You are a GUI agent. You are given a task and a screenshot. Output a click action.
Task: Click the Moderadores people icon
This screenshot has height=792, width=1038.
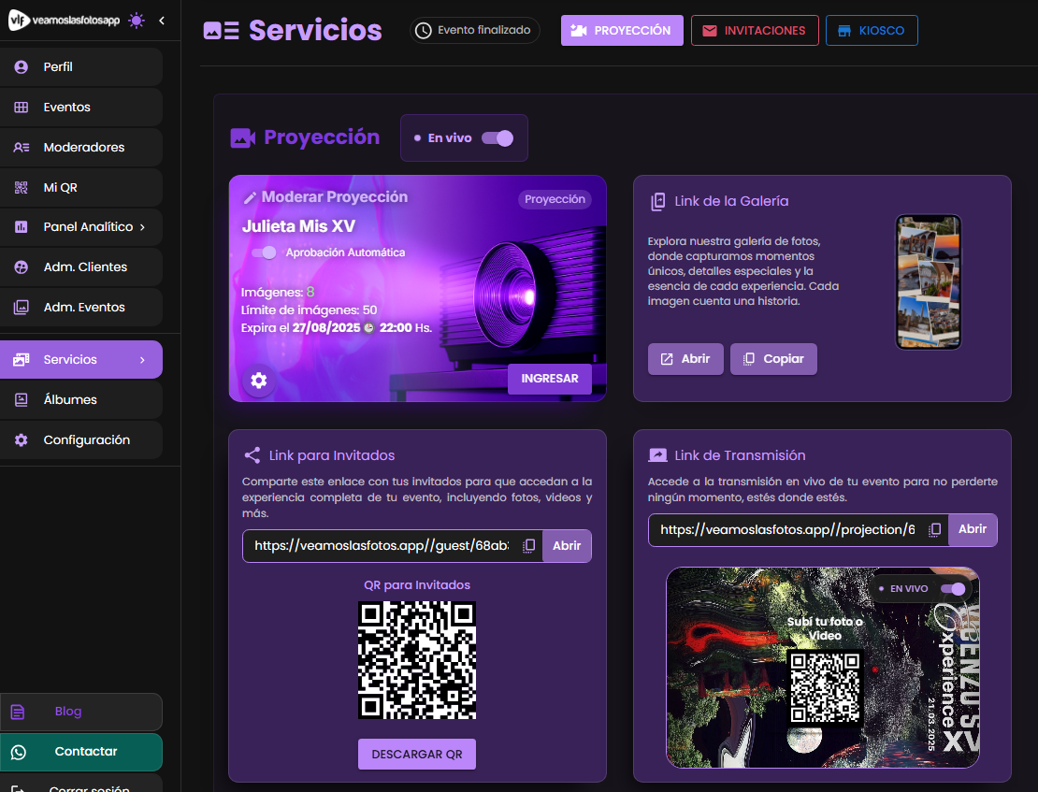pyautogui.click(x=22, y=147)
